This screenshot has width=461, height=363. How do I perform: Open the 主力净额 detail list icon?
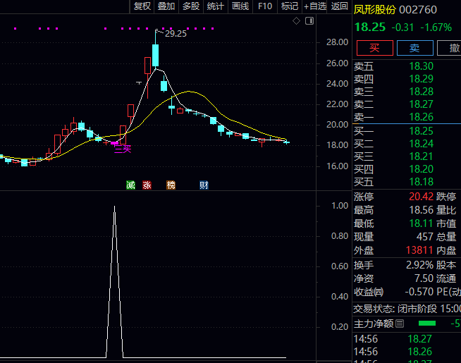pos(400,324)
